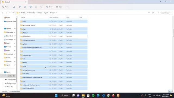Refresh the data_old folder view
The width and height of the screenshot is (174, 98).
pyautogui.click(x=153, y=13)
